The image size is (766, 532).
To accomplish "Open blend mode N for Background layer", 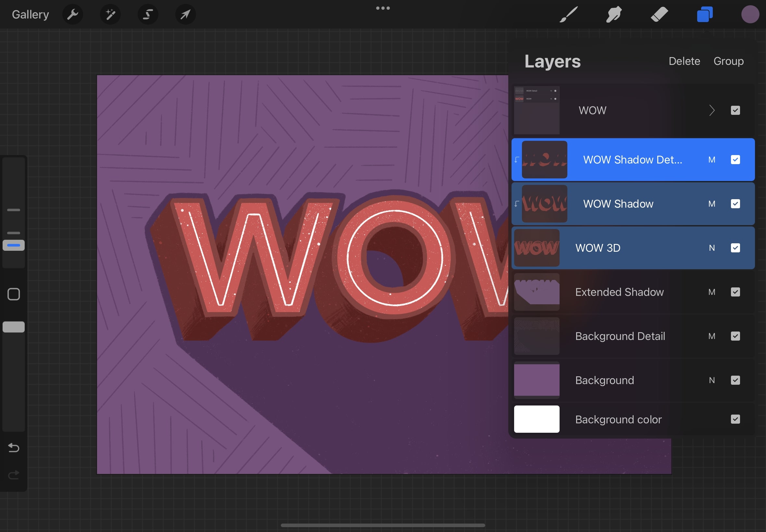I will 712,380.
